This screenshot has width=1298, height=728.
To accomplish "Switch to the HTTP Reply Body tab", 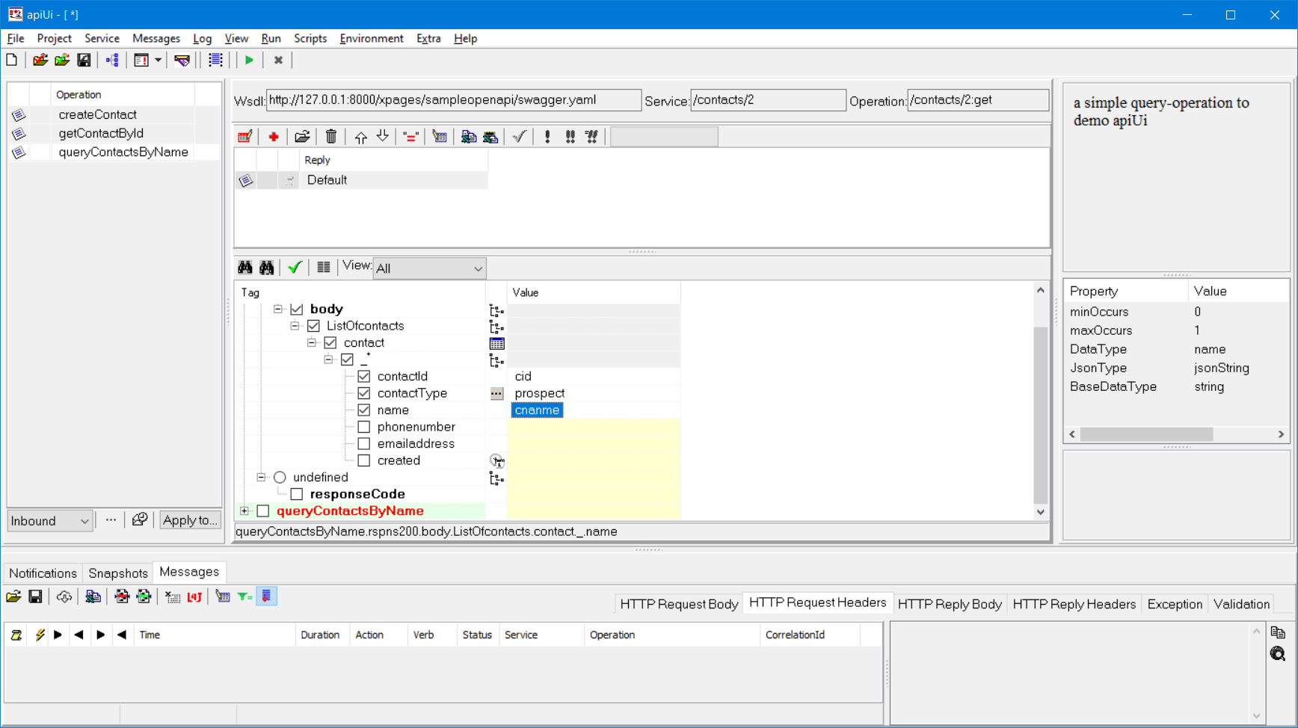I will point(950,604).
